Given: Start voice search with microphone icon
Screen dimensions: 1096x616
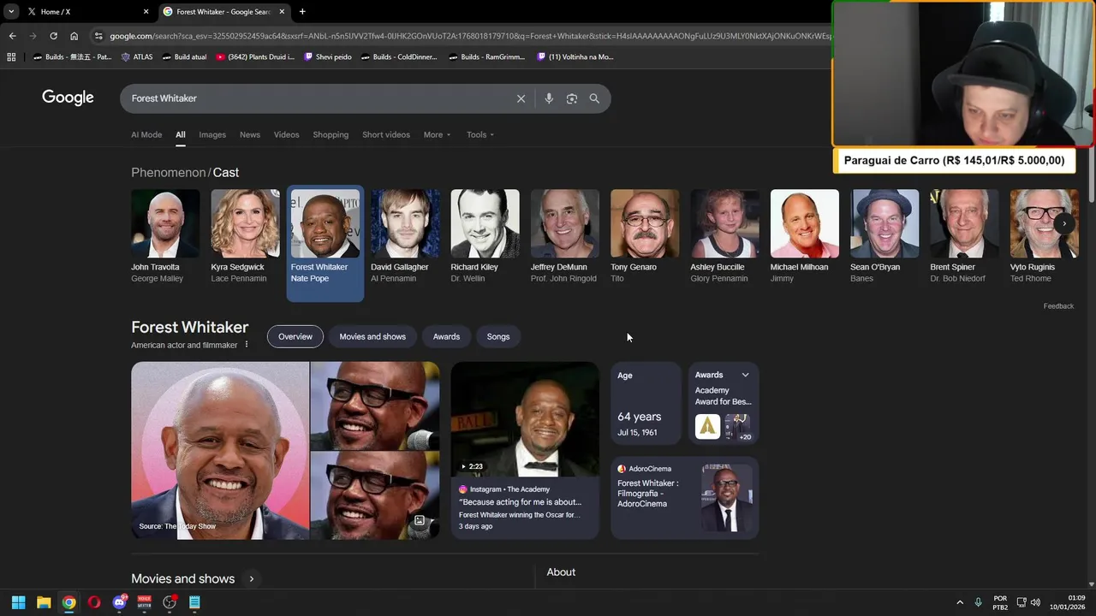Looking at the screenshot, I should point(549,98).
